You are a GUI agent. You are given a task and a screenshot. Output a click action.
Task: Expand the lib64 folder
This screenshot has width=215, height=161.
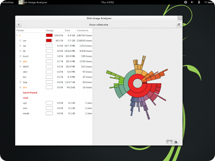point(20,67)
